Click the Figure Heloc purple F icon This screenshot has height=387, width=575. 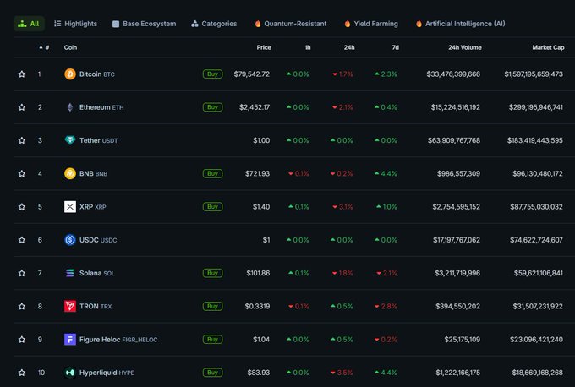[x=70, y=340]
